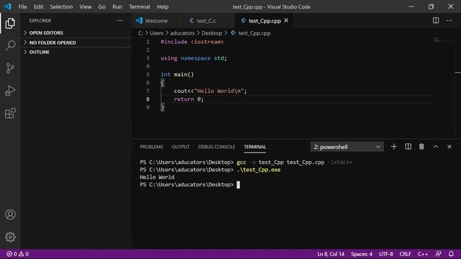Expand the NO FOLDER OPENED section
This screenshot has width=461, height=259.
(76, 42)
